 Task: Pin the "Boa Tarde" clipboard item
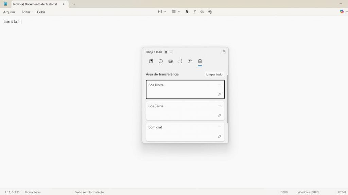220,115
